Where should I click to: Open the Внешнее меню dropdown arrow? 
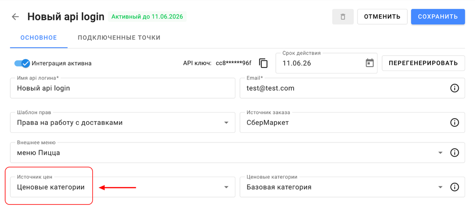tap(441, 153)
